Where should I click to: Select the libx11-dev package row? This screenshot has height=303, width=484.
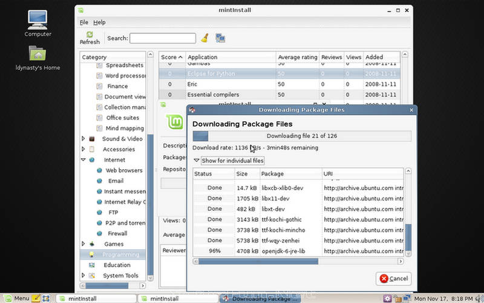[x=298, y=199]
